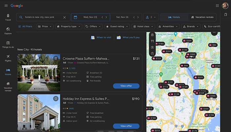Expand the Brands filter
Image resolution: width=231 pixels, height=132 pixels.
pyautogui.click(x=191, y=26)
